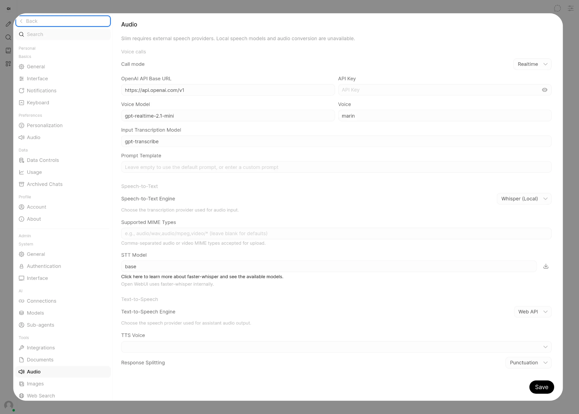This screenshot has height=414, width=579.
Task: Open Audio under Preferences
Action: (63, 137)
